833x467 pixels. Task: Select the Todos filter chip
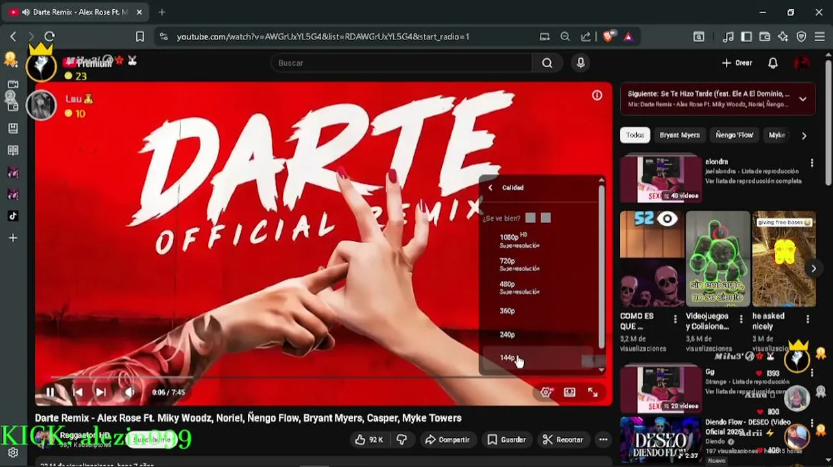pos(635,135)
